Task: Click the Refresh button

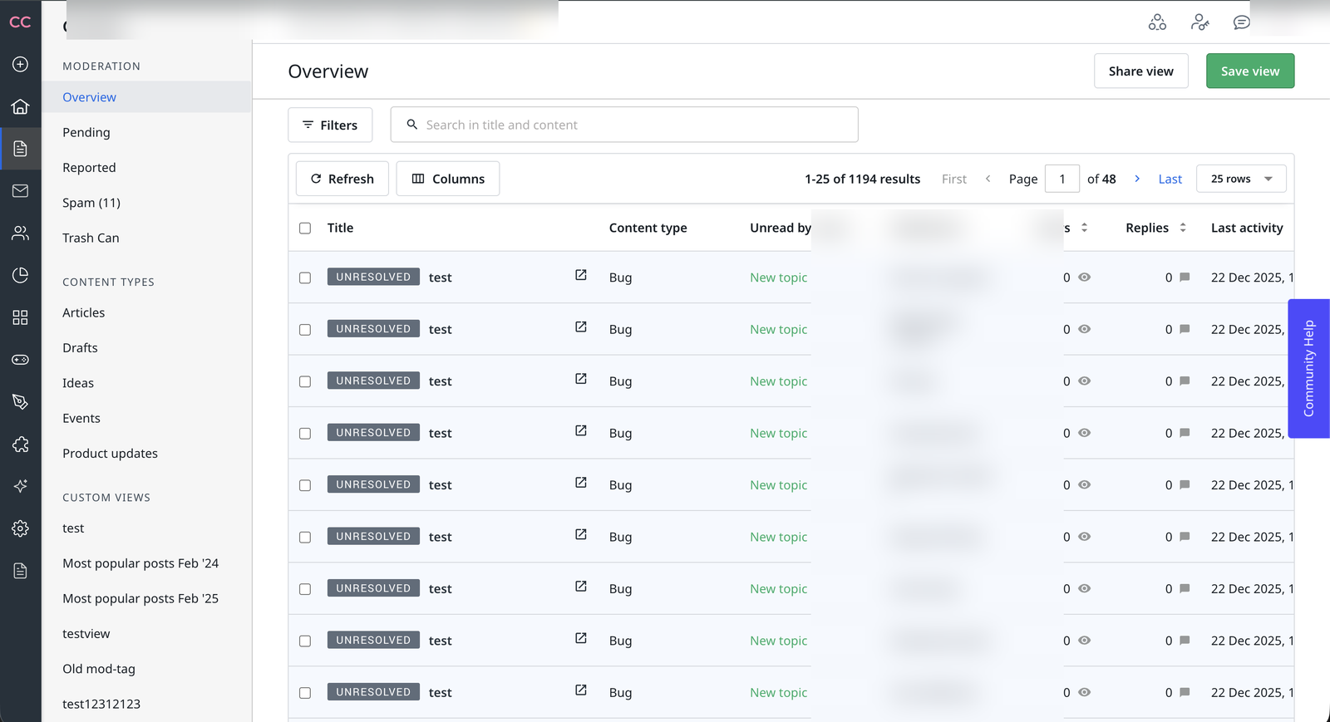Action: [x=342, y=179]
